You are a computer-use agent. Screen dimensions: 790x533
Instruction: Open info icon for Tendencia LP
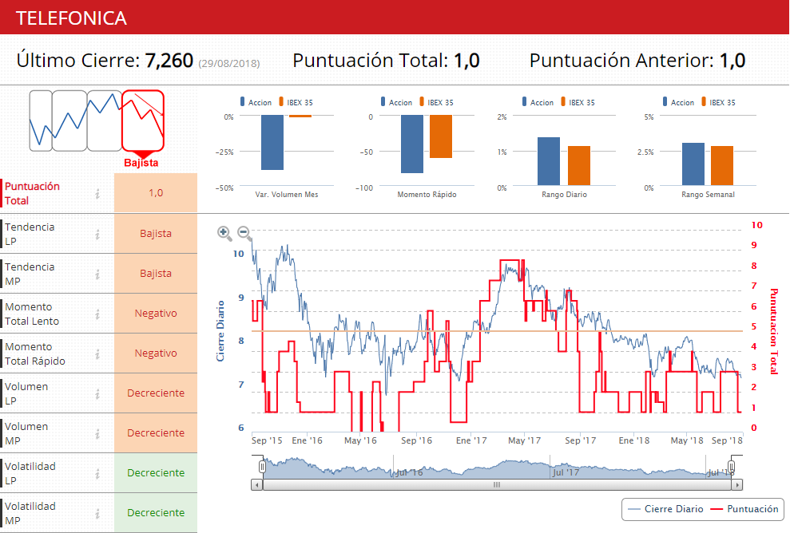click(97, 234)
